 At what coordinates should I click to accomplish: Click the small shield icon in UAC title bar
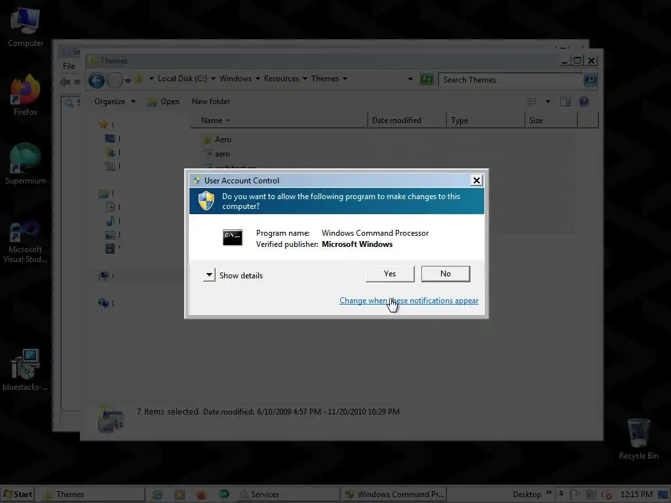pyautogui.click(x=197, y=181)
